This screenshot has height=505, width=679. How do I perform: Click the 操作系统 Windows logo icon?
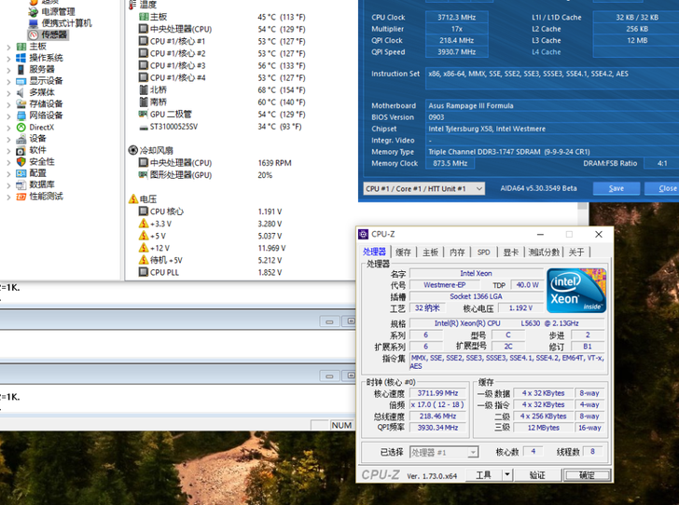[x=21, y=58]
